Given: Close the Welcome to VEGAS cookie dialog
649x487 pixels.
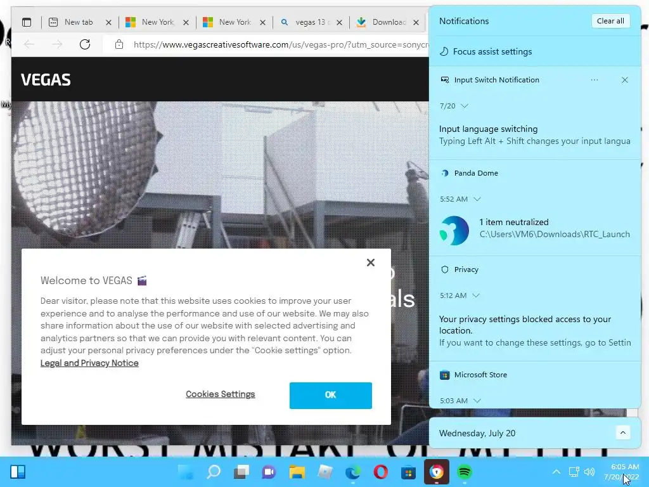Looking at the screenshot, I should point(370,262).
